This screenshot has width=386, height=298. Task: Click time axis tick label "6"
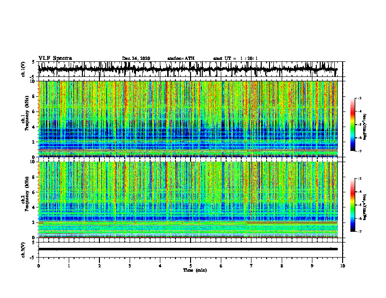tap(221, 266)
